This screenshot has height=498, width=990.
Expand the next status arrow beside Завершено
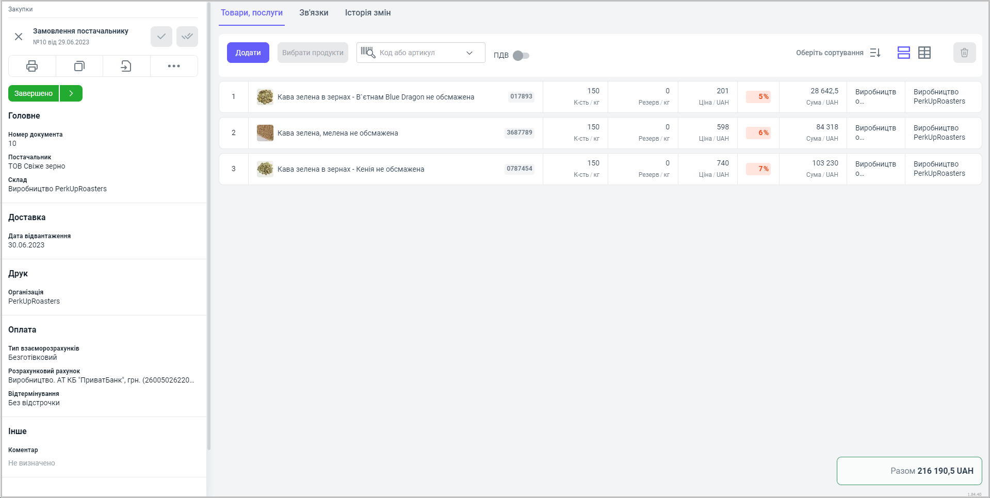[x=71, y=93]
